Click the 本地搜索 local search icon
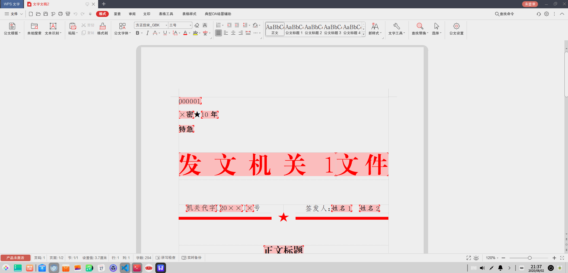The image size is (568, 273). coord(34,26)
